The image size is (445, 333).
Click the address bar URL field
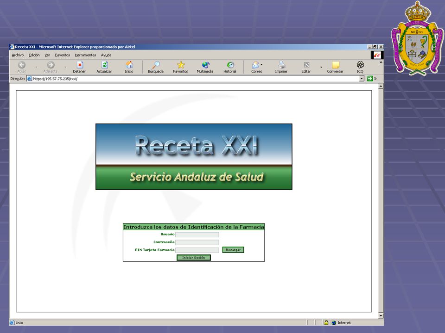(196, 79)
